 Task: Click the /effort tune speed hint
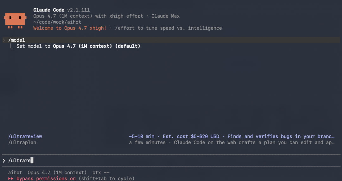pyautogui.click(x=168, y=28)
